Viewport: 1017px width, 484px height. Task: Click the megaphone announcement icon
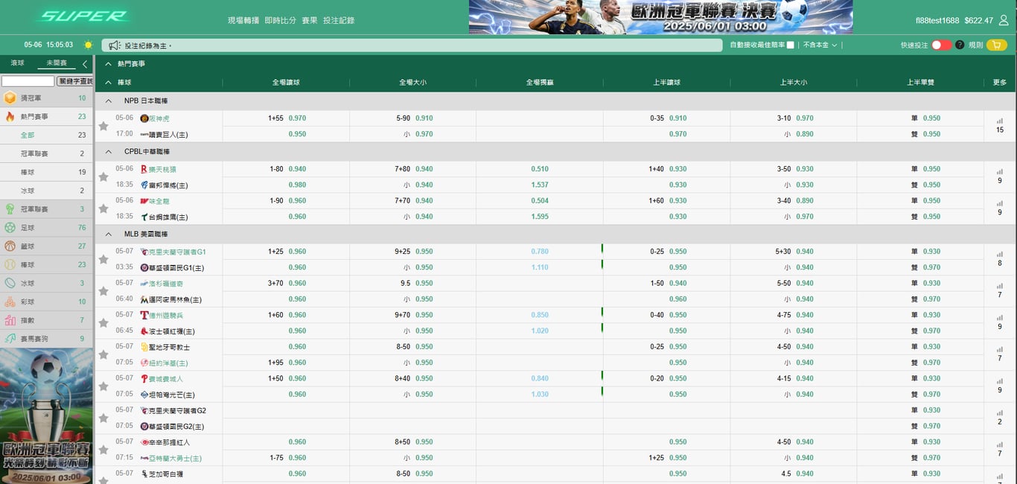point(114,45)
